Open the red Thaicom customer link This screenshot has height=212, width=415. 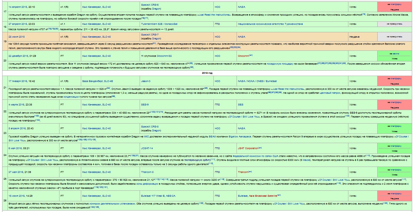[x=243, y=172]
